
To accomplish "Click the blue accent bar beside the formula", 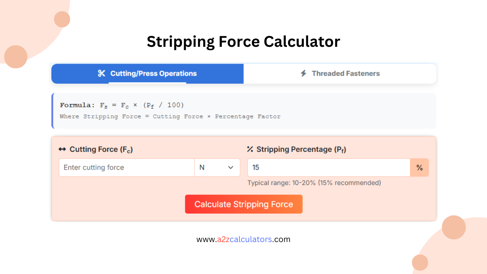I will coord(53,111).
